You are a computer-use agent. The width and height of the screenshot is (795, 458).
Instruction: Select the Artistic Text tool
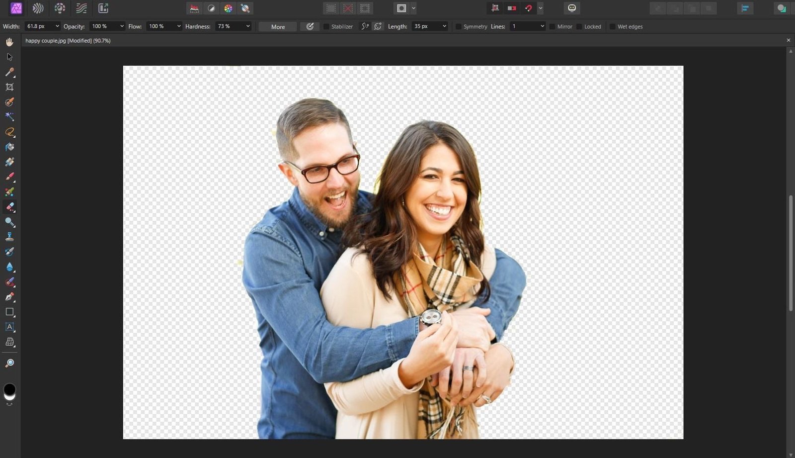coord(9,327)
